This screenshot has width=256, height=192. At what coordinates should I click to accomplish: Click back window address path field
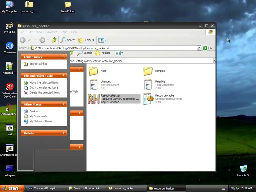141,61
